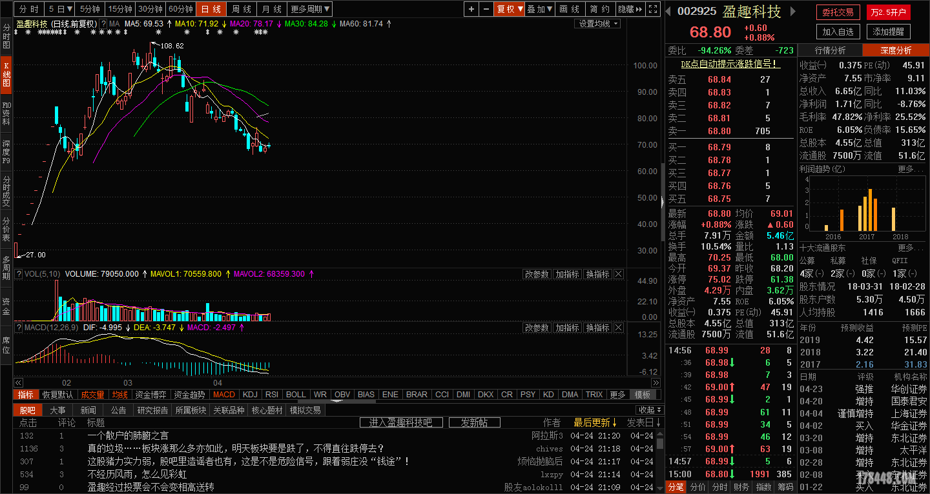This screenshot has width=930, height=494.
Task: Open the 研究报告 tab
Action: point(152,410)
